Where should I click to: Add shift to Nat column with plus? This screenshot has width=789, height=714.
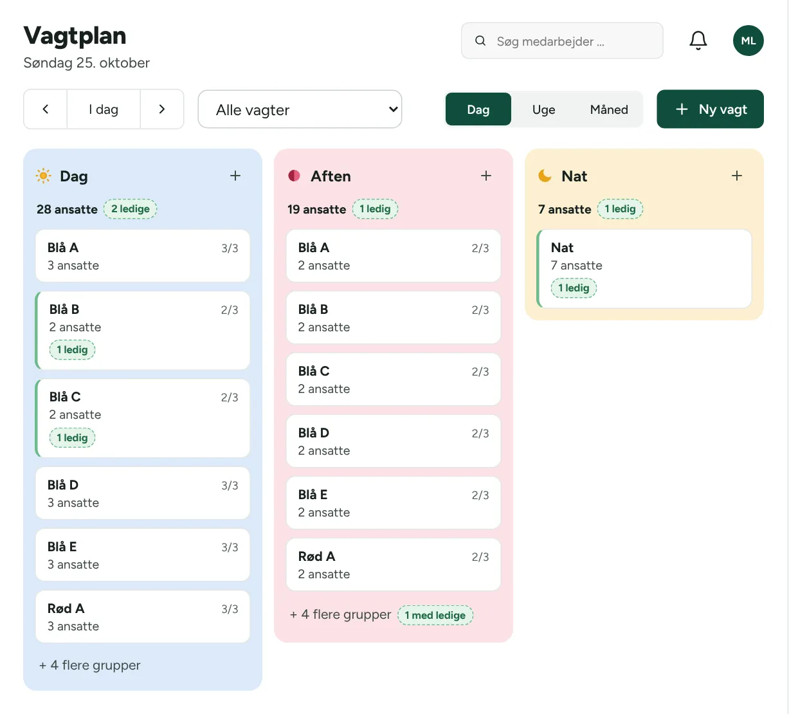[737, 176]
